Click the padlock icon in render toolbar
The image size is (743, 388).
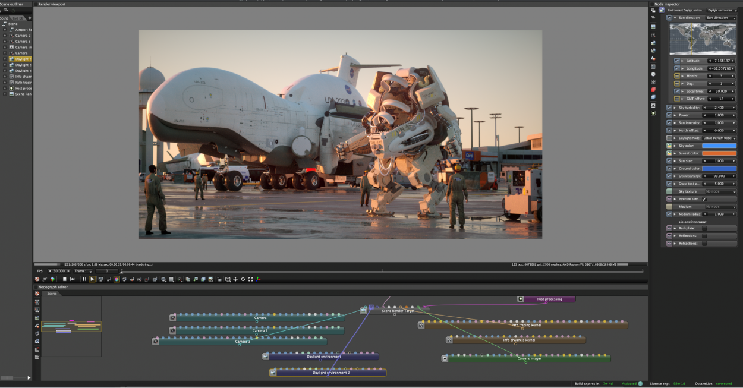219,279
